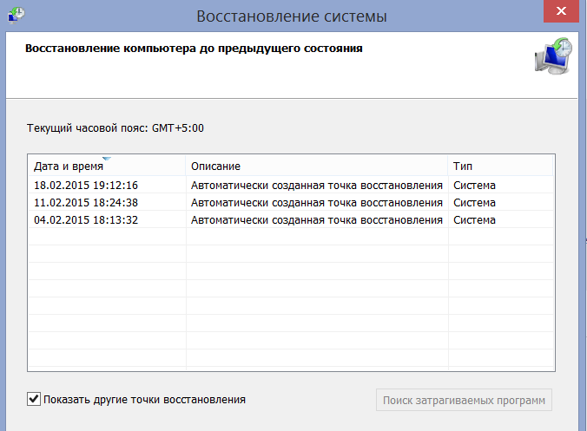Click the Показать другие точки восстановления label

coord(144,400)
